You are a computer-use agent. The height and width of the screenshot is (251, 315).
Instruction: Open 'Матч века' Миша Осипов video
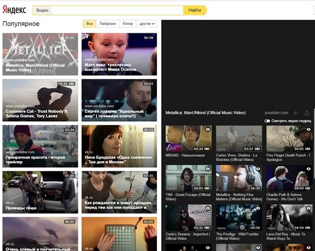[119, 54]
